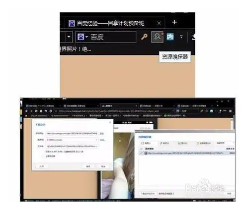
Task: Toggle the select-all checkbox in sniffer list header
Action: [142, 149]
